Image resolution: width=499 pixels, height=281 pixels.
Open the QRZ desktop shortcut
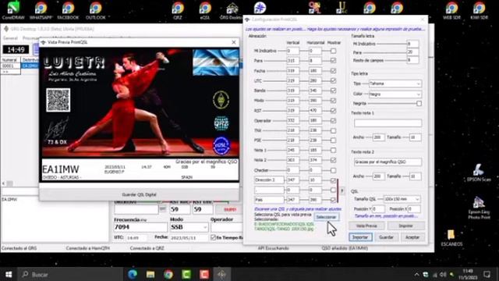pos(178,10)
